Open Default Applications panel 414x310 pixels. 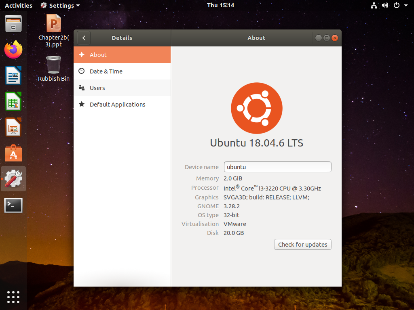122,105
